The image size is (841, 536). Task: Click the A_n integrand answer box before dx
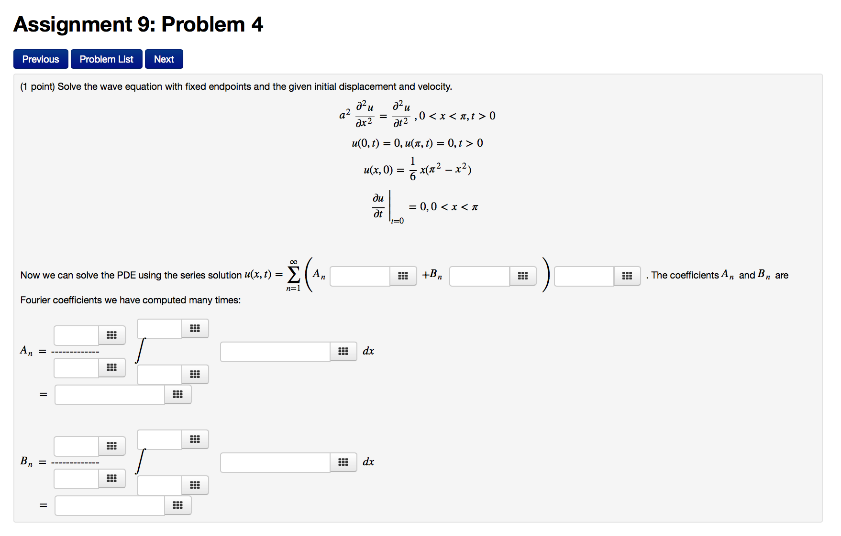pyautogui.click(x=274, y=351)
